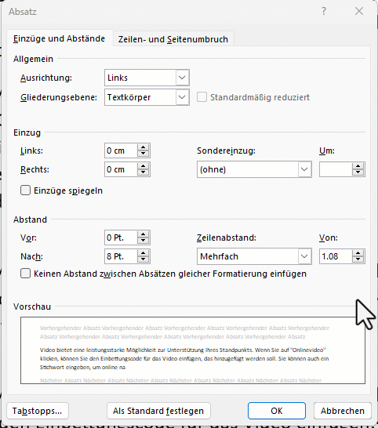Click the help question mark icon
Image resolution: width=378 pixels, height=428 pixels.
click(324, 11)
